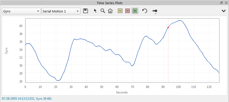
Task: Choose the red minus selection tool
Action: pyautogui.click(x=128, y=11)
